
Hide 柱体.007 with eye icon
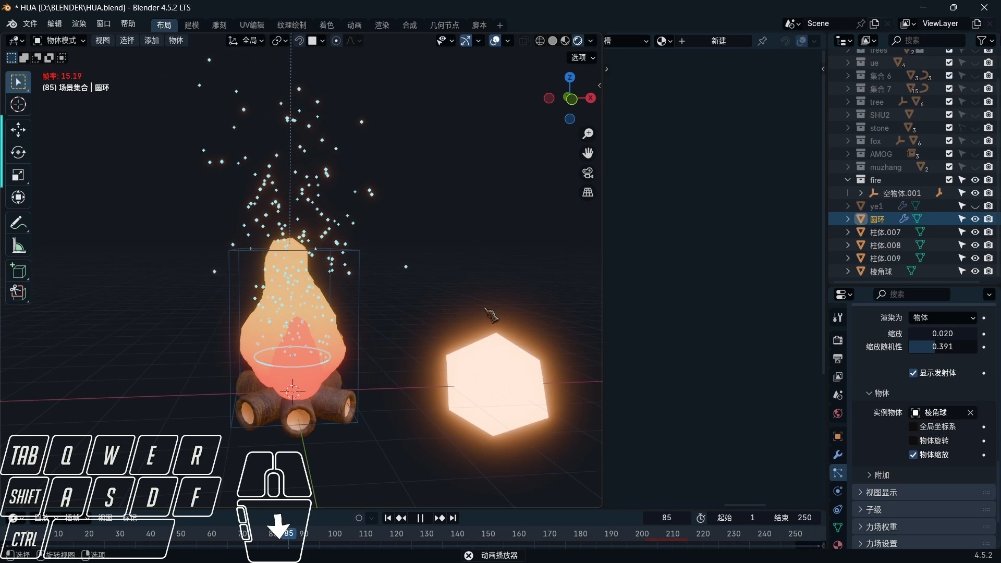(x=975, y=232)
